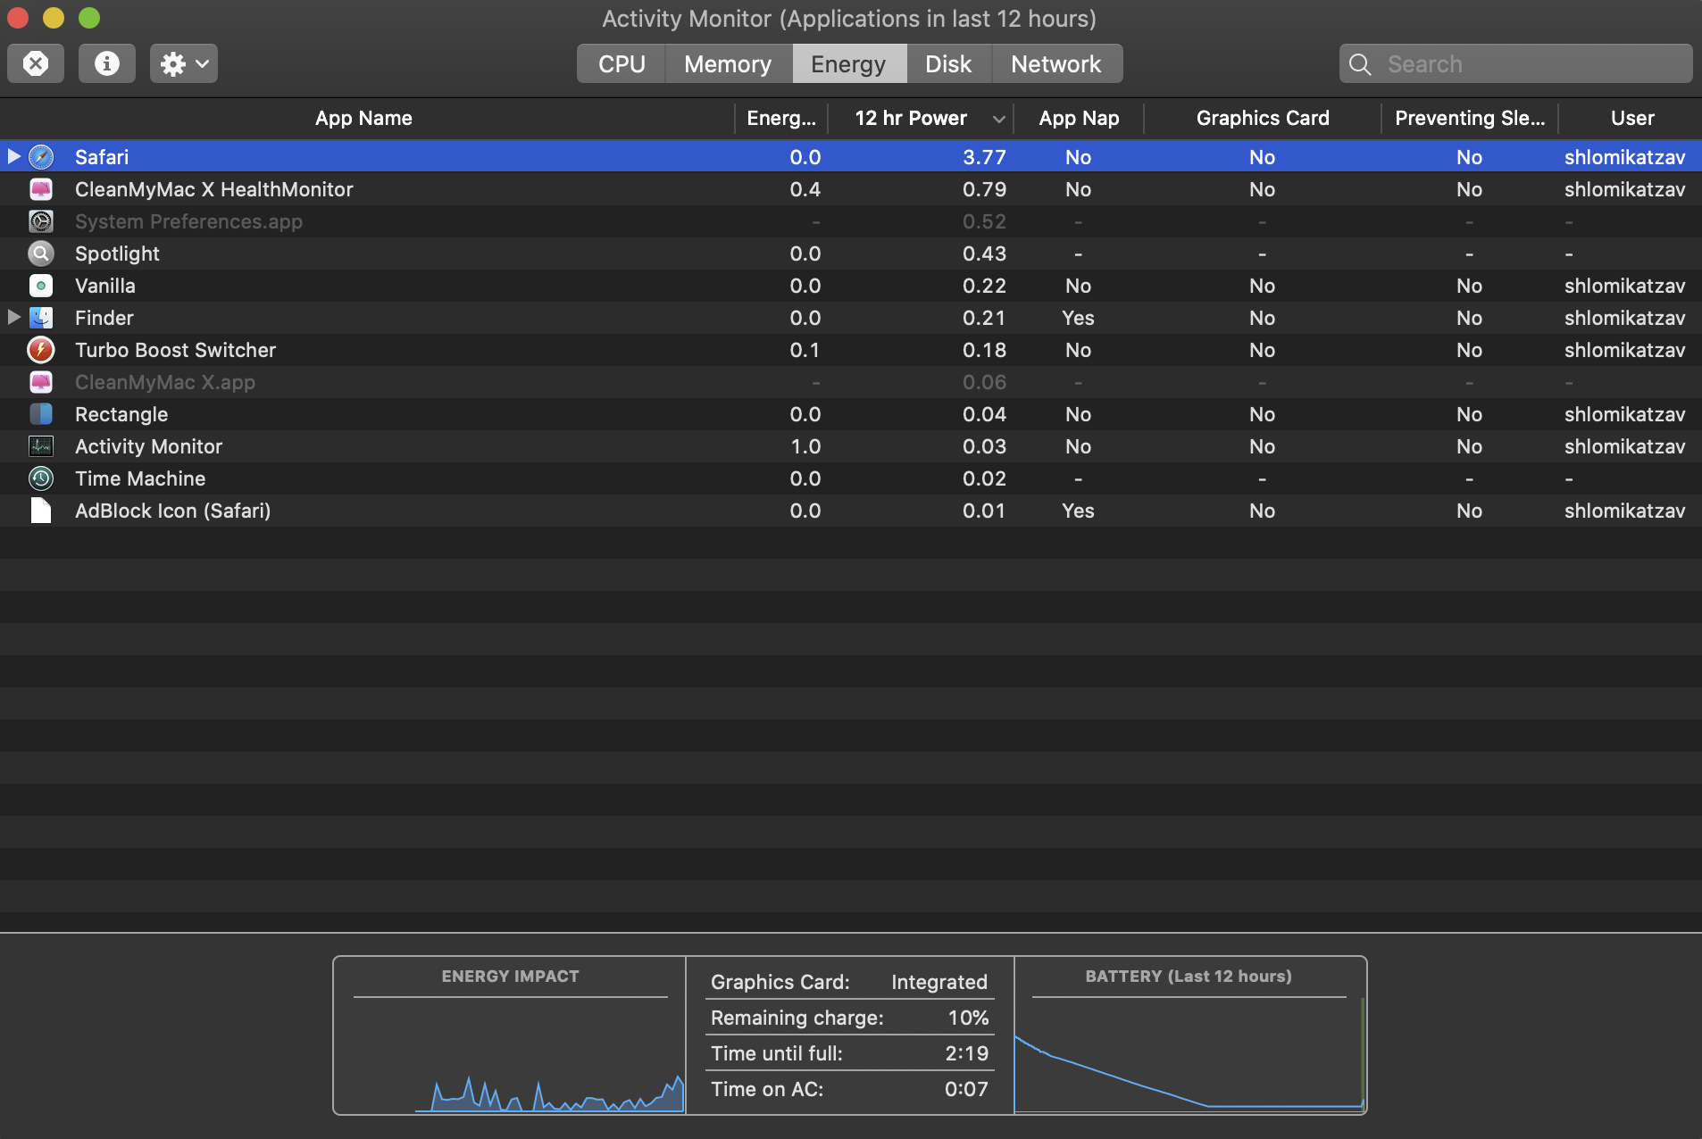1702x1139 pixels.
Task: Click the 0.4 energy impact value
Action: (x=805, y=189)
